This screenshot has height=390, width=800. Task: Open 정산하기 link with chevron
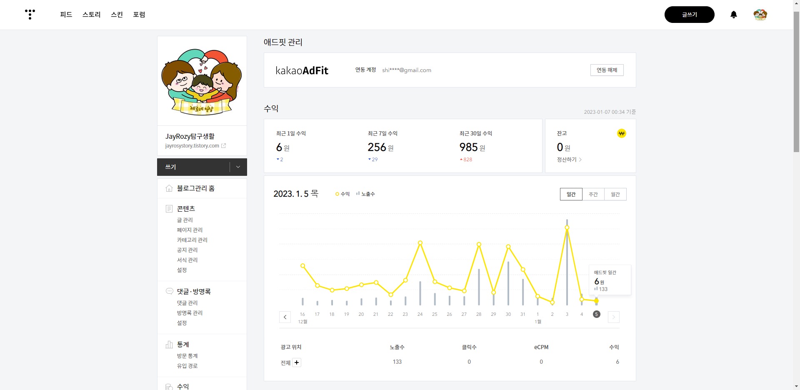pyautogui.click(x=569, y=160)
